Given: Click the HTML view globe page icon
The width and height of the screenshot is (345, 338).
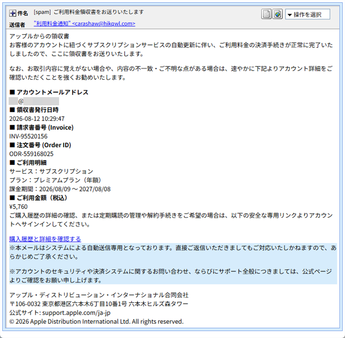Looking at the screenshot, I should [x=277, y=14].
